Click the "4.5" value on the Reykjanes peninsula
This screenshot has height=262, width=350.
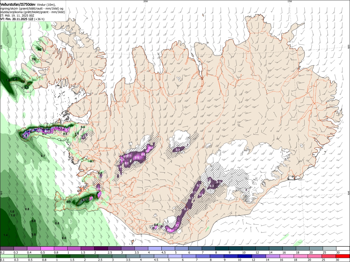click(84, 200)
